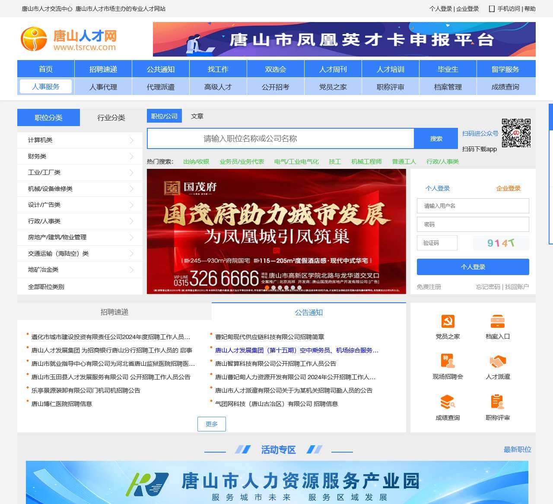Open the 找工作 navigation item

click(218, 69)
